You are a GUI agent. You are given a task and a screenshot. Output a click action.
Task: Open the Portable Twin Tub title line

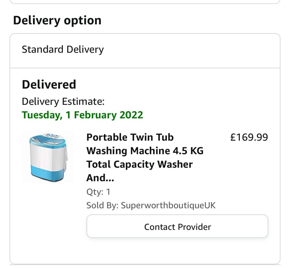pyautogui.click(x=130, y=137)
